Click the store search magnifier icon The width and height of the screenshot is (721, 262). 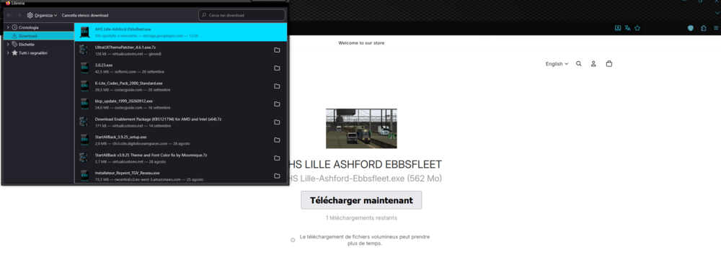(578, 64)
